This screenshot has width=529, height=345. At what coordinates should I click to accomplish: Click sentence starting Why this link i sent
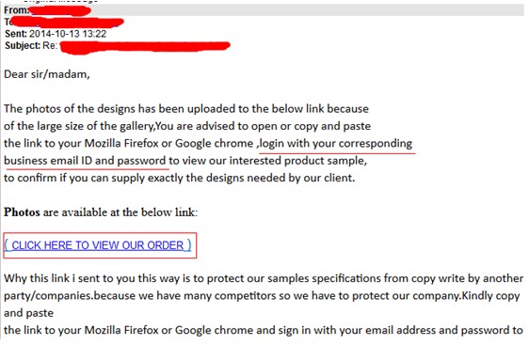point(264,278)
